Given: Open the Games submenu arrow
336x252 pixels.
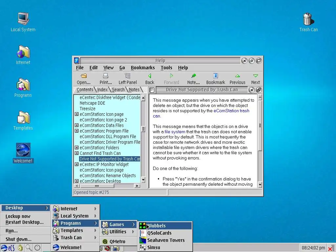Looking at the screenshot, I should (x=133, y=224).
